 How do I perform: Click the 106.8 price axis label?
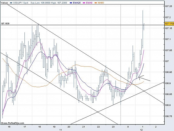(x=168, y=105)
